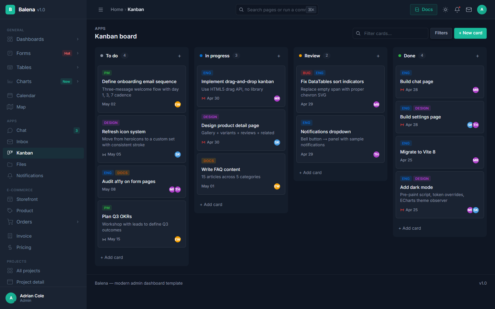
Task: Open Adrian Cole profile in sidebar footer
Action: pos(43,298)
